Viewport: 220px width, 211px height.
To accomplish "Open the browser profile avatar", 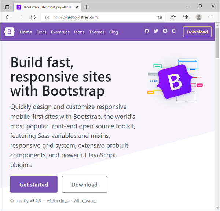I will (199, 17).
